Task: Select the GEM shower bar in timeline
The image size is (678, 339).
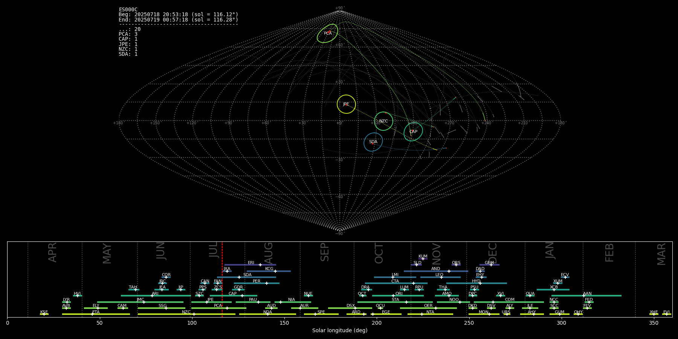Action: click(489, 265)
